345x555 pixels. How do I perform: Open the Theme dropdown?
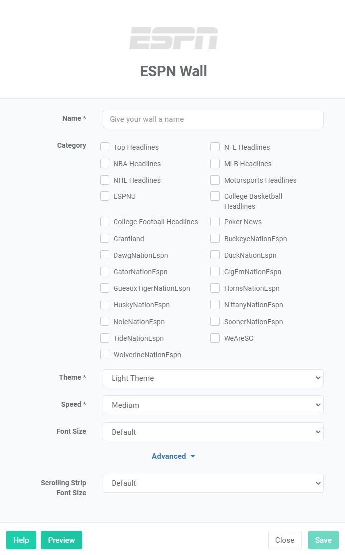coord(213,378)
